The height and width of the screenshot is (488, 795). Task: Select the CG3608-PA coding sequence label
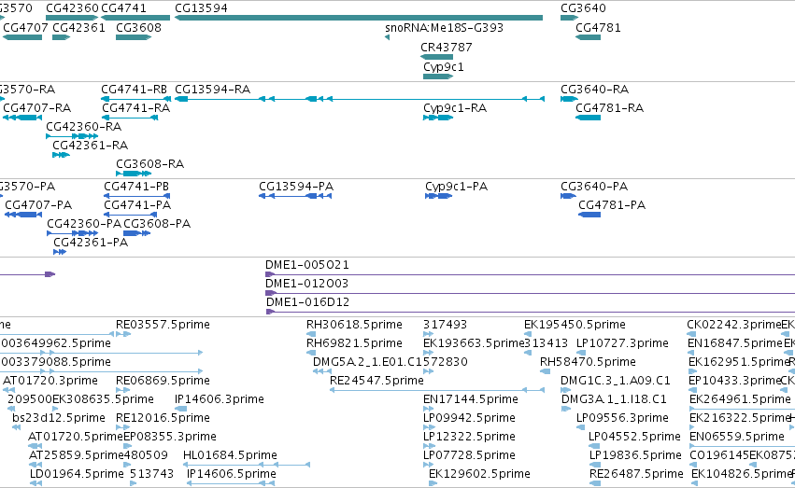[x=157, y=224]
